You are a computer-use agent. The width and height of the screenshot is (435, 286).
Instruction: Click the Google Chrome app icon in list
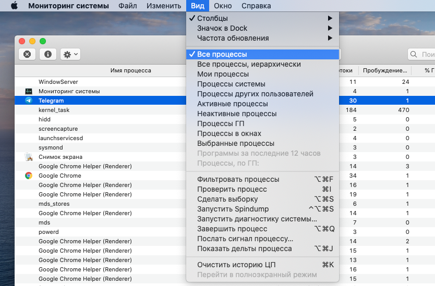click(29, 176)
